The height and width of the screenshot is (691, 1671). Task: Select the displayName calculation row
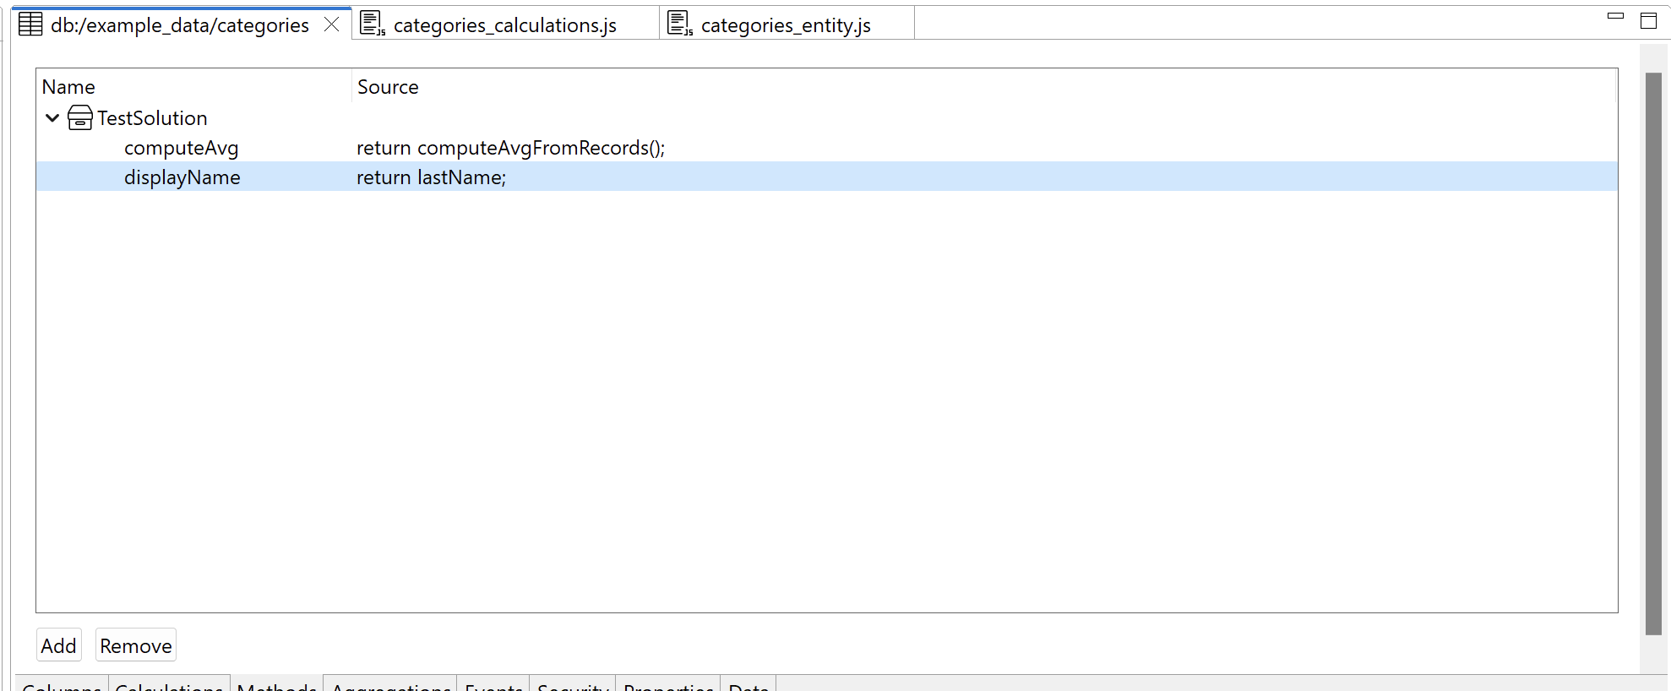tap(827, 177)
